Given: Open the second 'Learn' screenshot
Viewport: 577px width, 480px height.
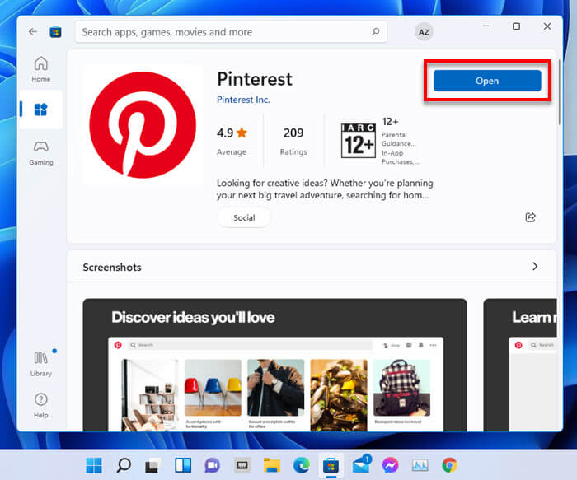Looking at the screenshot, I should (x=520, y=365).
